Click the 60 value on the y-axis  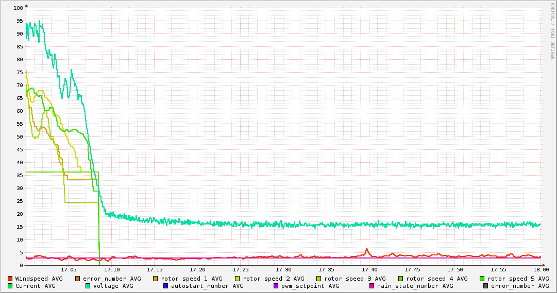coord(20,111)
